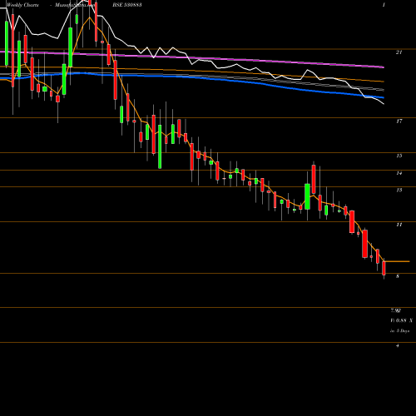Click the '17' price axis label
416x416 pixels.
point(399,121)
